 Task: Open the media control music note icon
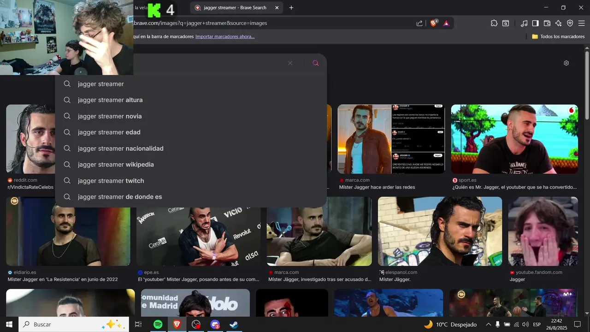point(524,23)
